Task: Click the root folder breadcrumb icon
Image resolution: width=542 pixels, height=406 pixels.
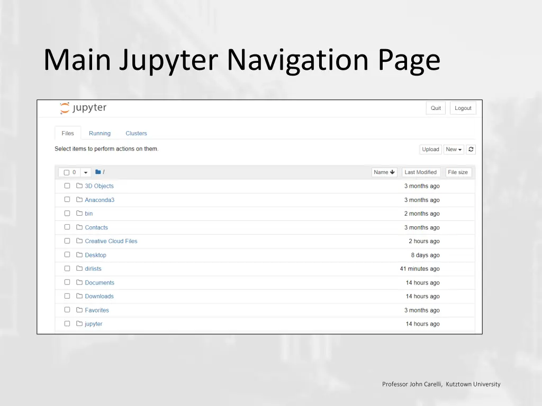Action: [x=98, y=172]
